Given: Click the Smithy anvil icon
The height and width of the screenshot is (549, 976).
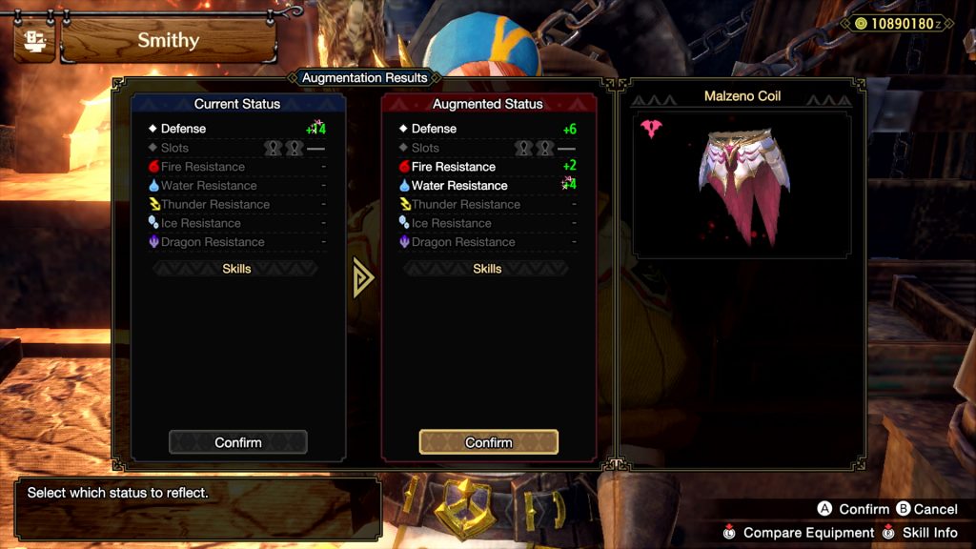Looking at the screenshot, I should point(34,41).
